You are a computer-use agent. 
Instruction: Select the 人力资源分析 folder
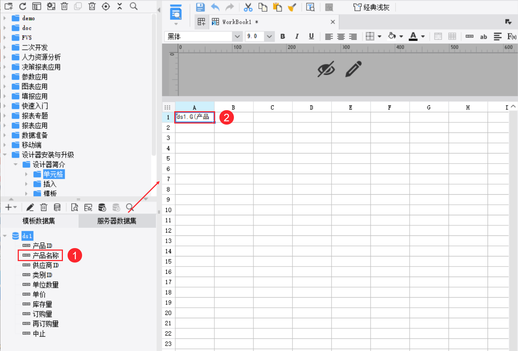point(41,57)
